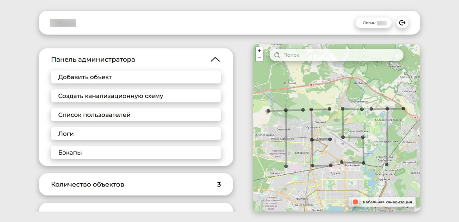Collapse the Панель администратора section
This screenshot has width=459, height=222.
tap(215, 60)
